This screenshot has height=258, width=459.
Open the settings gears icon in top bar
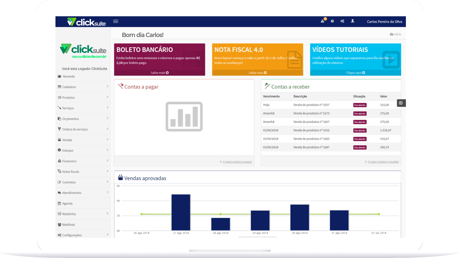[x=342, y=21]
